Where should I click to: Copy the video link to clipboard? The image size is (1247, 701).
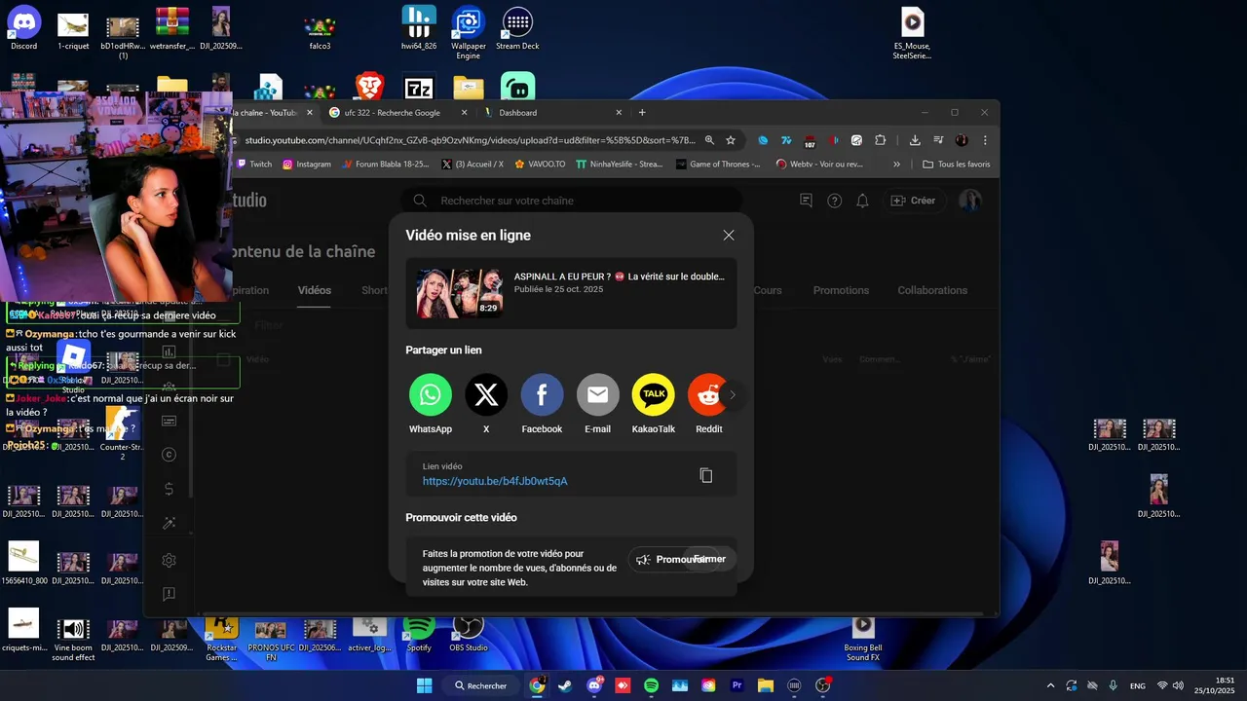[x=706, y=475]
